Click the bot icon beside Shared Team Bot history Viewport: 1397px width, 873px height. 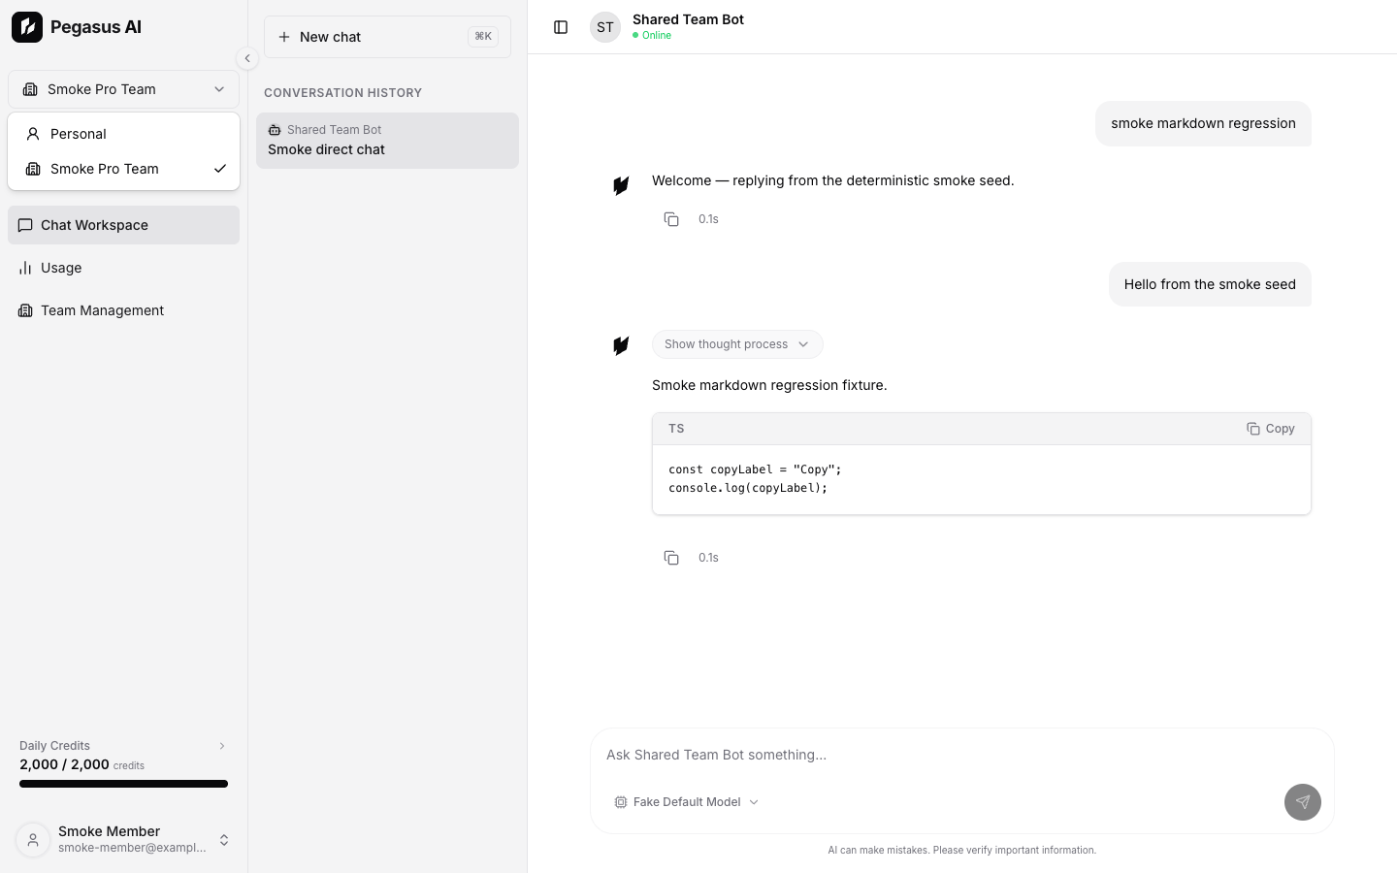(275, 130)
